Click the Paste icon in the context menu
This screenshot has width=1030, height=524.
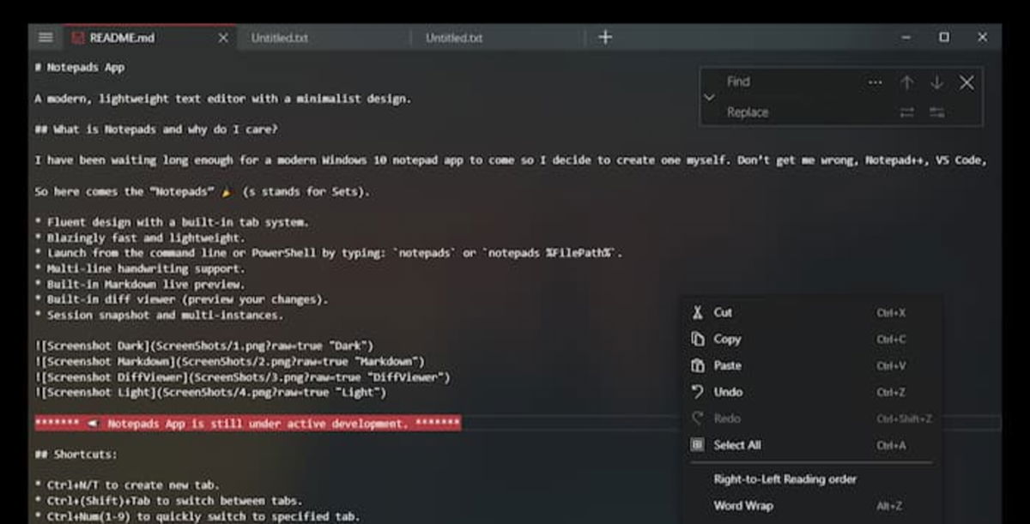pyautogui.click(x=697, y=365)
